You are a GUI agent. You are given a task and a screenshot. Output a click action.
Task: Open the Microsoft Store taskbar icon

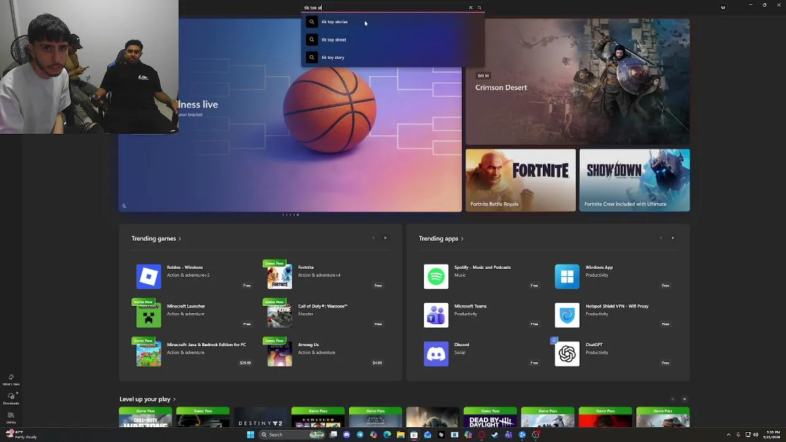point(414,435)
